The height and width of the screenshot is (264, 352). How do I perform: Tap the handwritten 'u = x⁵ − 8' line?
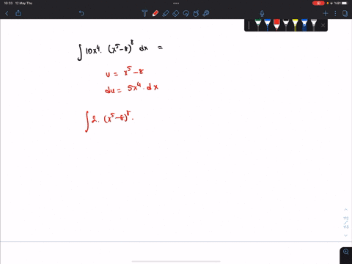(125, 72)
